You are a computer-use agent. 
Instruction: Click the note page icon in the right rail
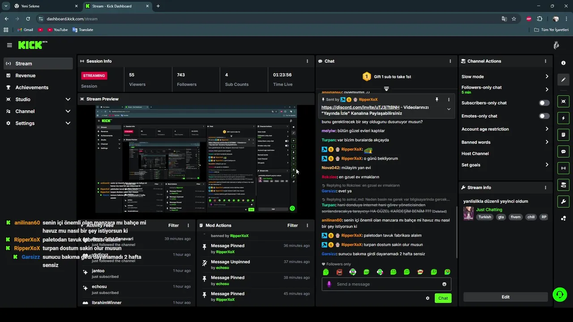click(x=564, y=135)
